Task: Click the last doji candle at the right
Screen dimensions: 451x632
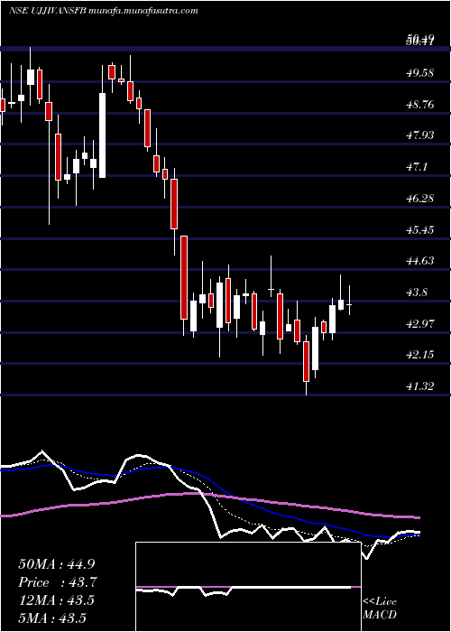Action: click(x=349, y=304)
